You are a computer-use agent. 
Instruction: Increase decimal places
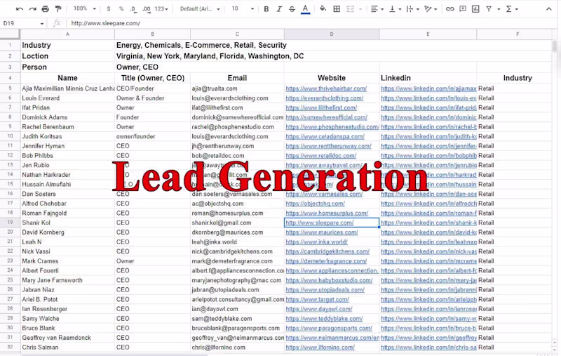point(146,9)
